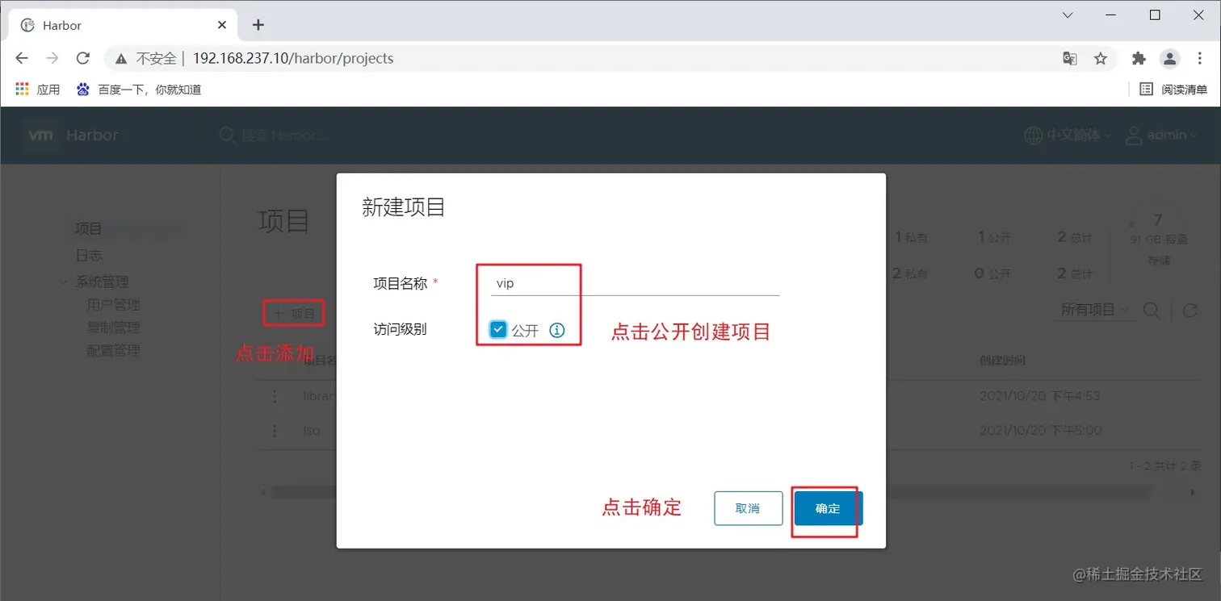Screen dimensions: 1221x601
Task: Click the 2021/10/20 下午5:00 creation time cell
Action: [1041, 430]
